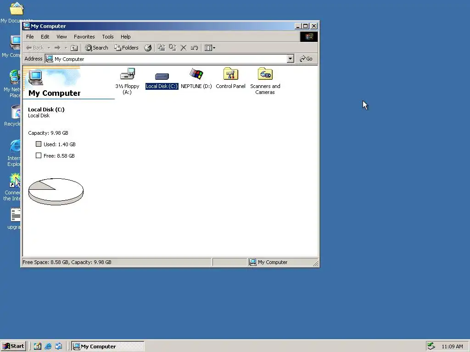
Task: Click the Copy To toolbar icon
Action: point(173,48)
